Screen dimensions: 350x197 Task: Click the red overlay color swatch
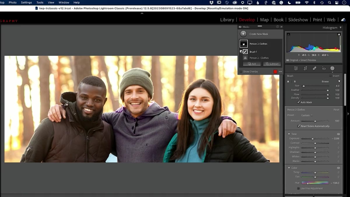(275, 72)
